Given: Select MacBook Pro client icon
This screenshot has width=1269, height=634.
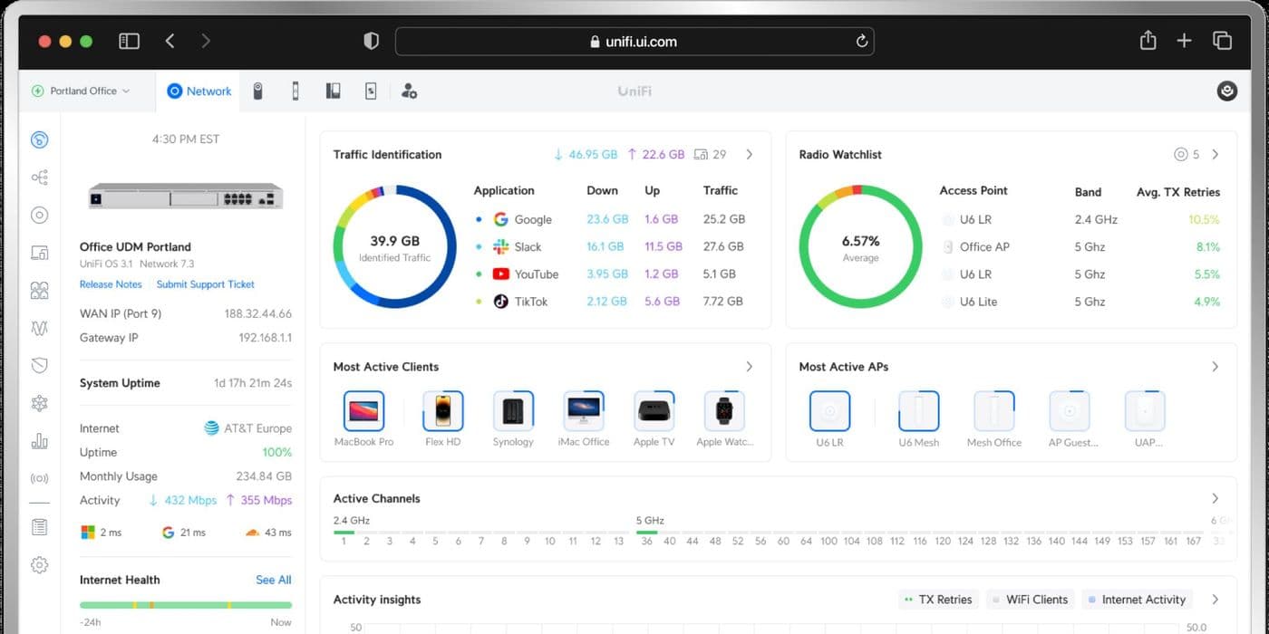Looking at the screenshot, I should [363, 411].
